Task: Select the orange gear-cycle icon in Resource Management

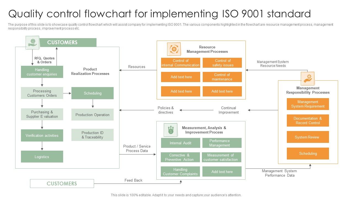Action: pyautogui.click(x=174, y=49)
